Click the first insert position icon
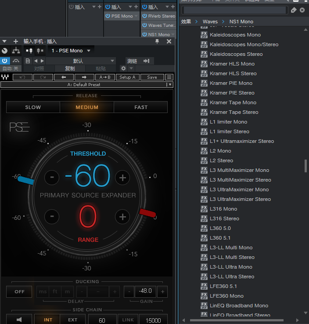Screen dimensions: 309x324 click(x=29, y=51)
